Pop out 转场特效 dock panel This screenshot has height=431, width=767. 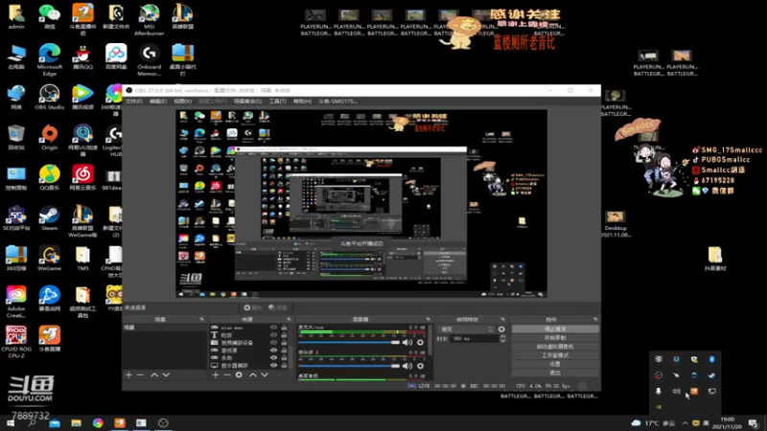[x=502, y=319]
